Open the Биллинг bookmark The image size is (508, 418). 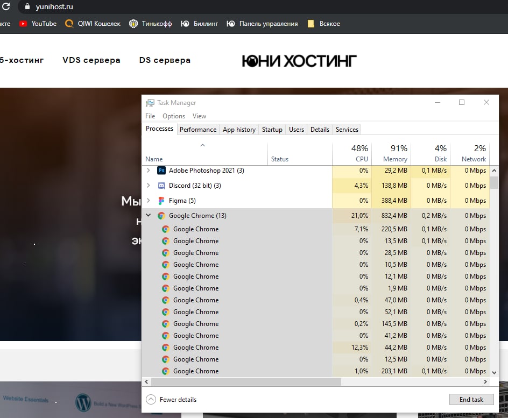click(199, 24)
